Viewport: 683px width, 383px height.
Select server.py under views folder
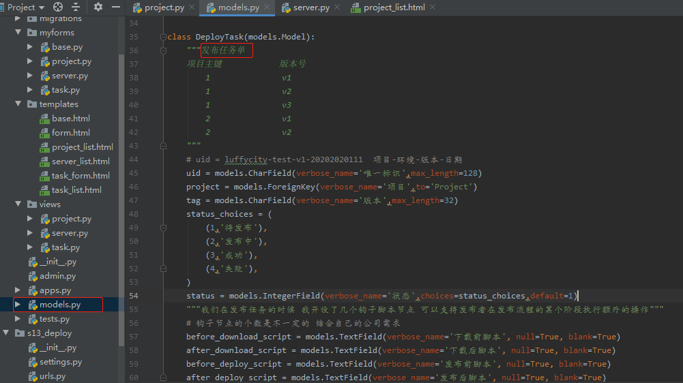(x=70, y=233)
